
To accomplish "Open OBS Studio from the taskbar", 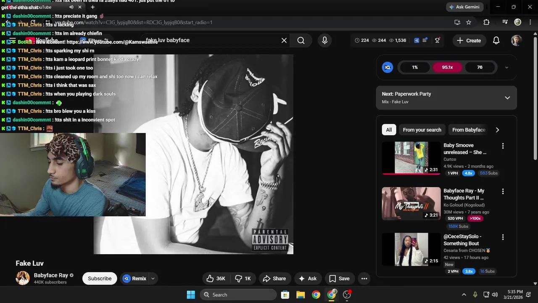I will pyautogui.click(x=347, y=295).
